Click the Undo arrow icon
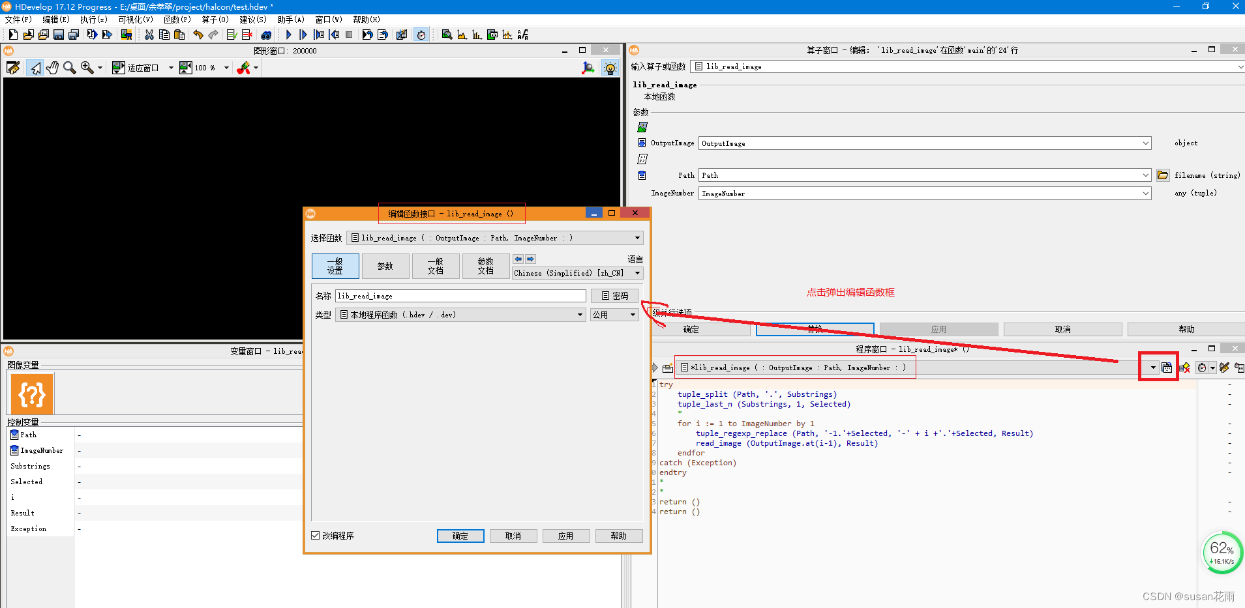The height and width of the screenshot is (608, 1245). coord(198,35)
